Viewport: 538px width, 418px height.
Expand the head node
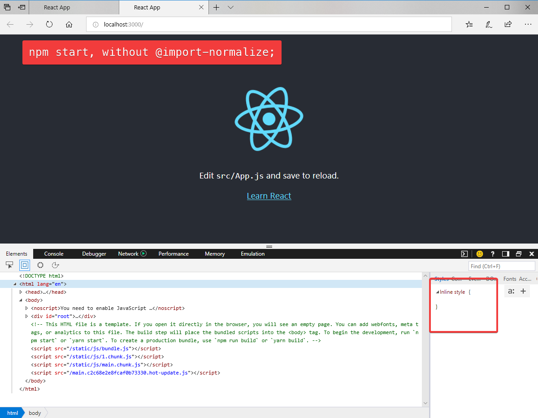click(x=21, y=292)
